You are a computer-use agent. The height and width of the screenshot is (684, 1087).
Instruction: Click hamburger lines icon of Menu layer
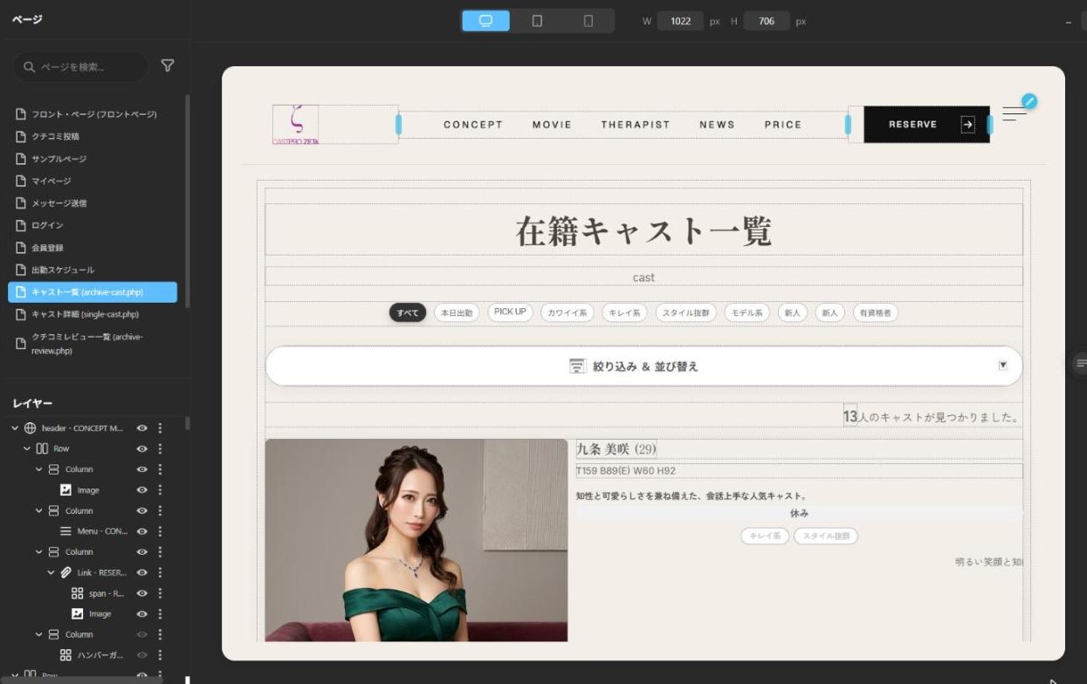pyautogui.click(x=65, y=531)
